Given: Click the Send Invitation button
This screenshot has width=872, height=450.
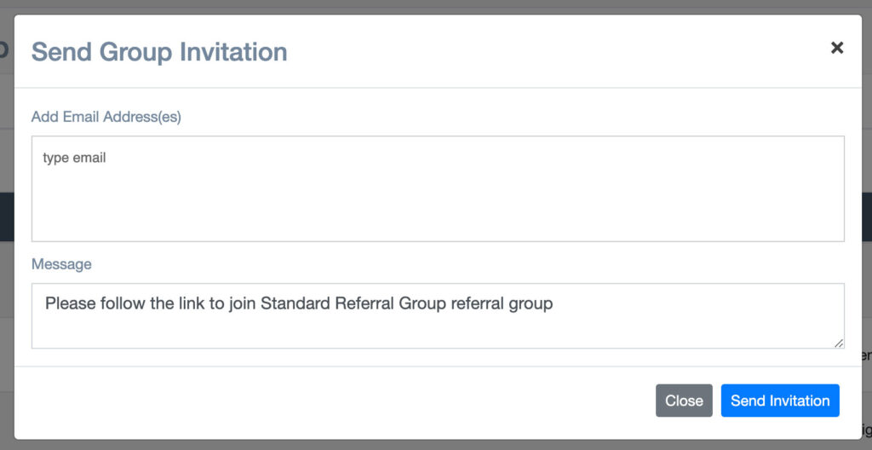Looking at the screenshot, I should coord(780,401).
